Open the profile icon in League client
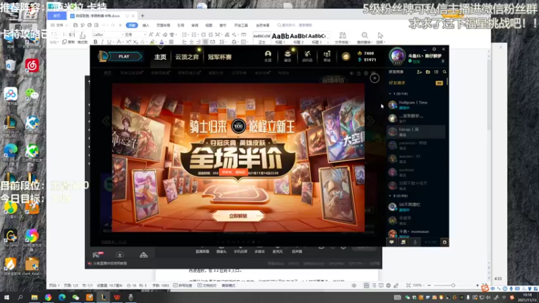This screenshot has width=539, height=303. 267,56
